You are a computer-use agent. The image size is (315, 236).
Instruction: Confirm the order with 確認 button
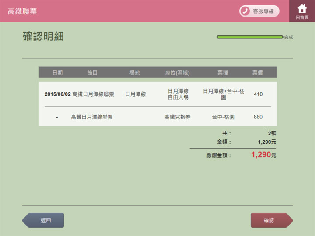272,220
